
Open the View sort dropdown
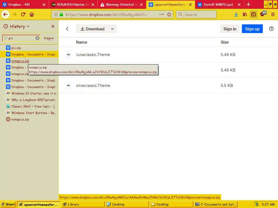coord(49,38)
